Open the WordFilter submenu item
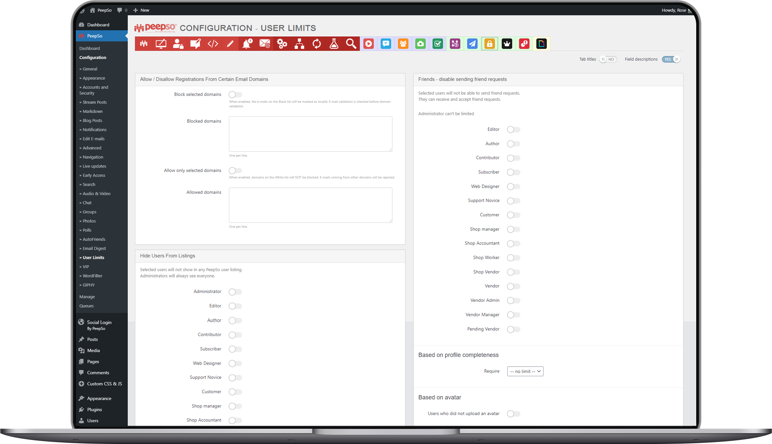 pyautogui.click(x=91, y=276)
